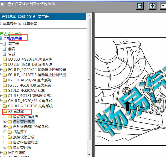Click the middle split-panel layout button
This screenshot has width=166, height=157.
[x=152, y=6]
